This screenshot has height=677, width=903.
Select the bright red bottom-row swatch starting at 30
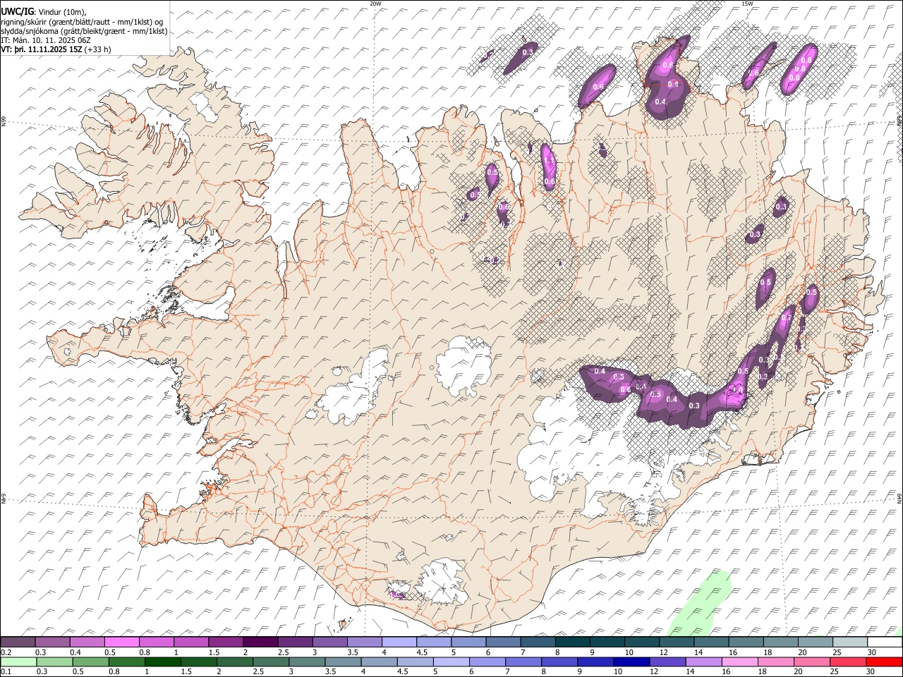click(884, 661)
